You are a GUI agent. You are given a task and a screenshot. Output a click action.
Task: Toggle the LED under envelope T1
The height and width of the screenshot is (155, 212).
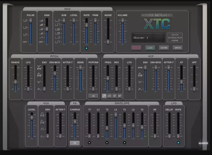click(x=89, y=143)
